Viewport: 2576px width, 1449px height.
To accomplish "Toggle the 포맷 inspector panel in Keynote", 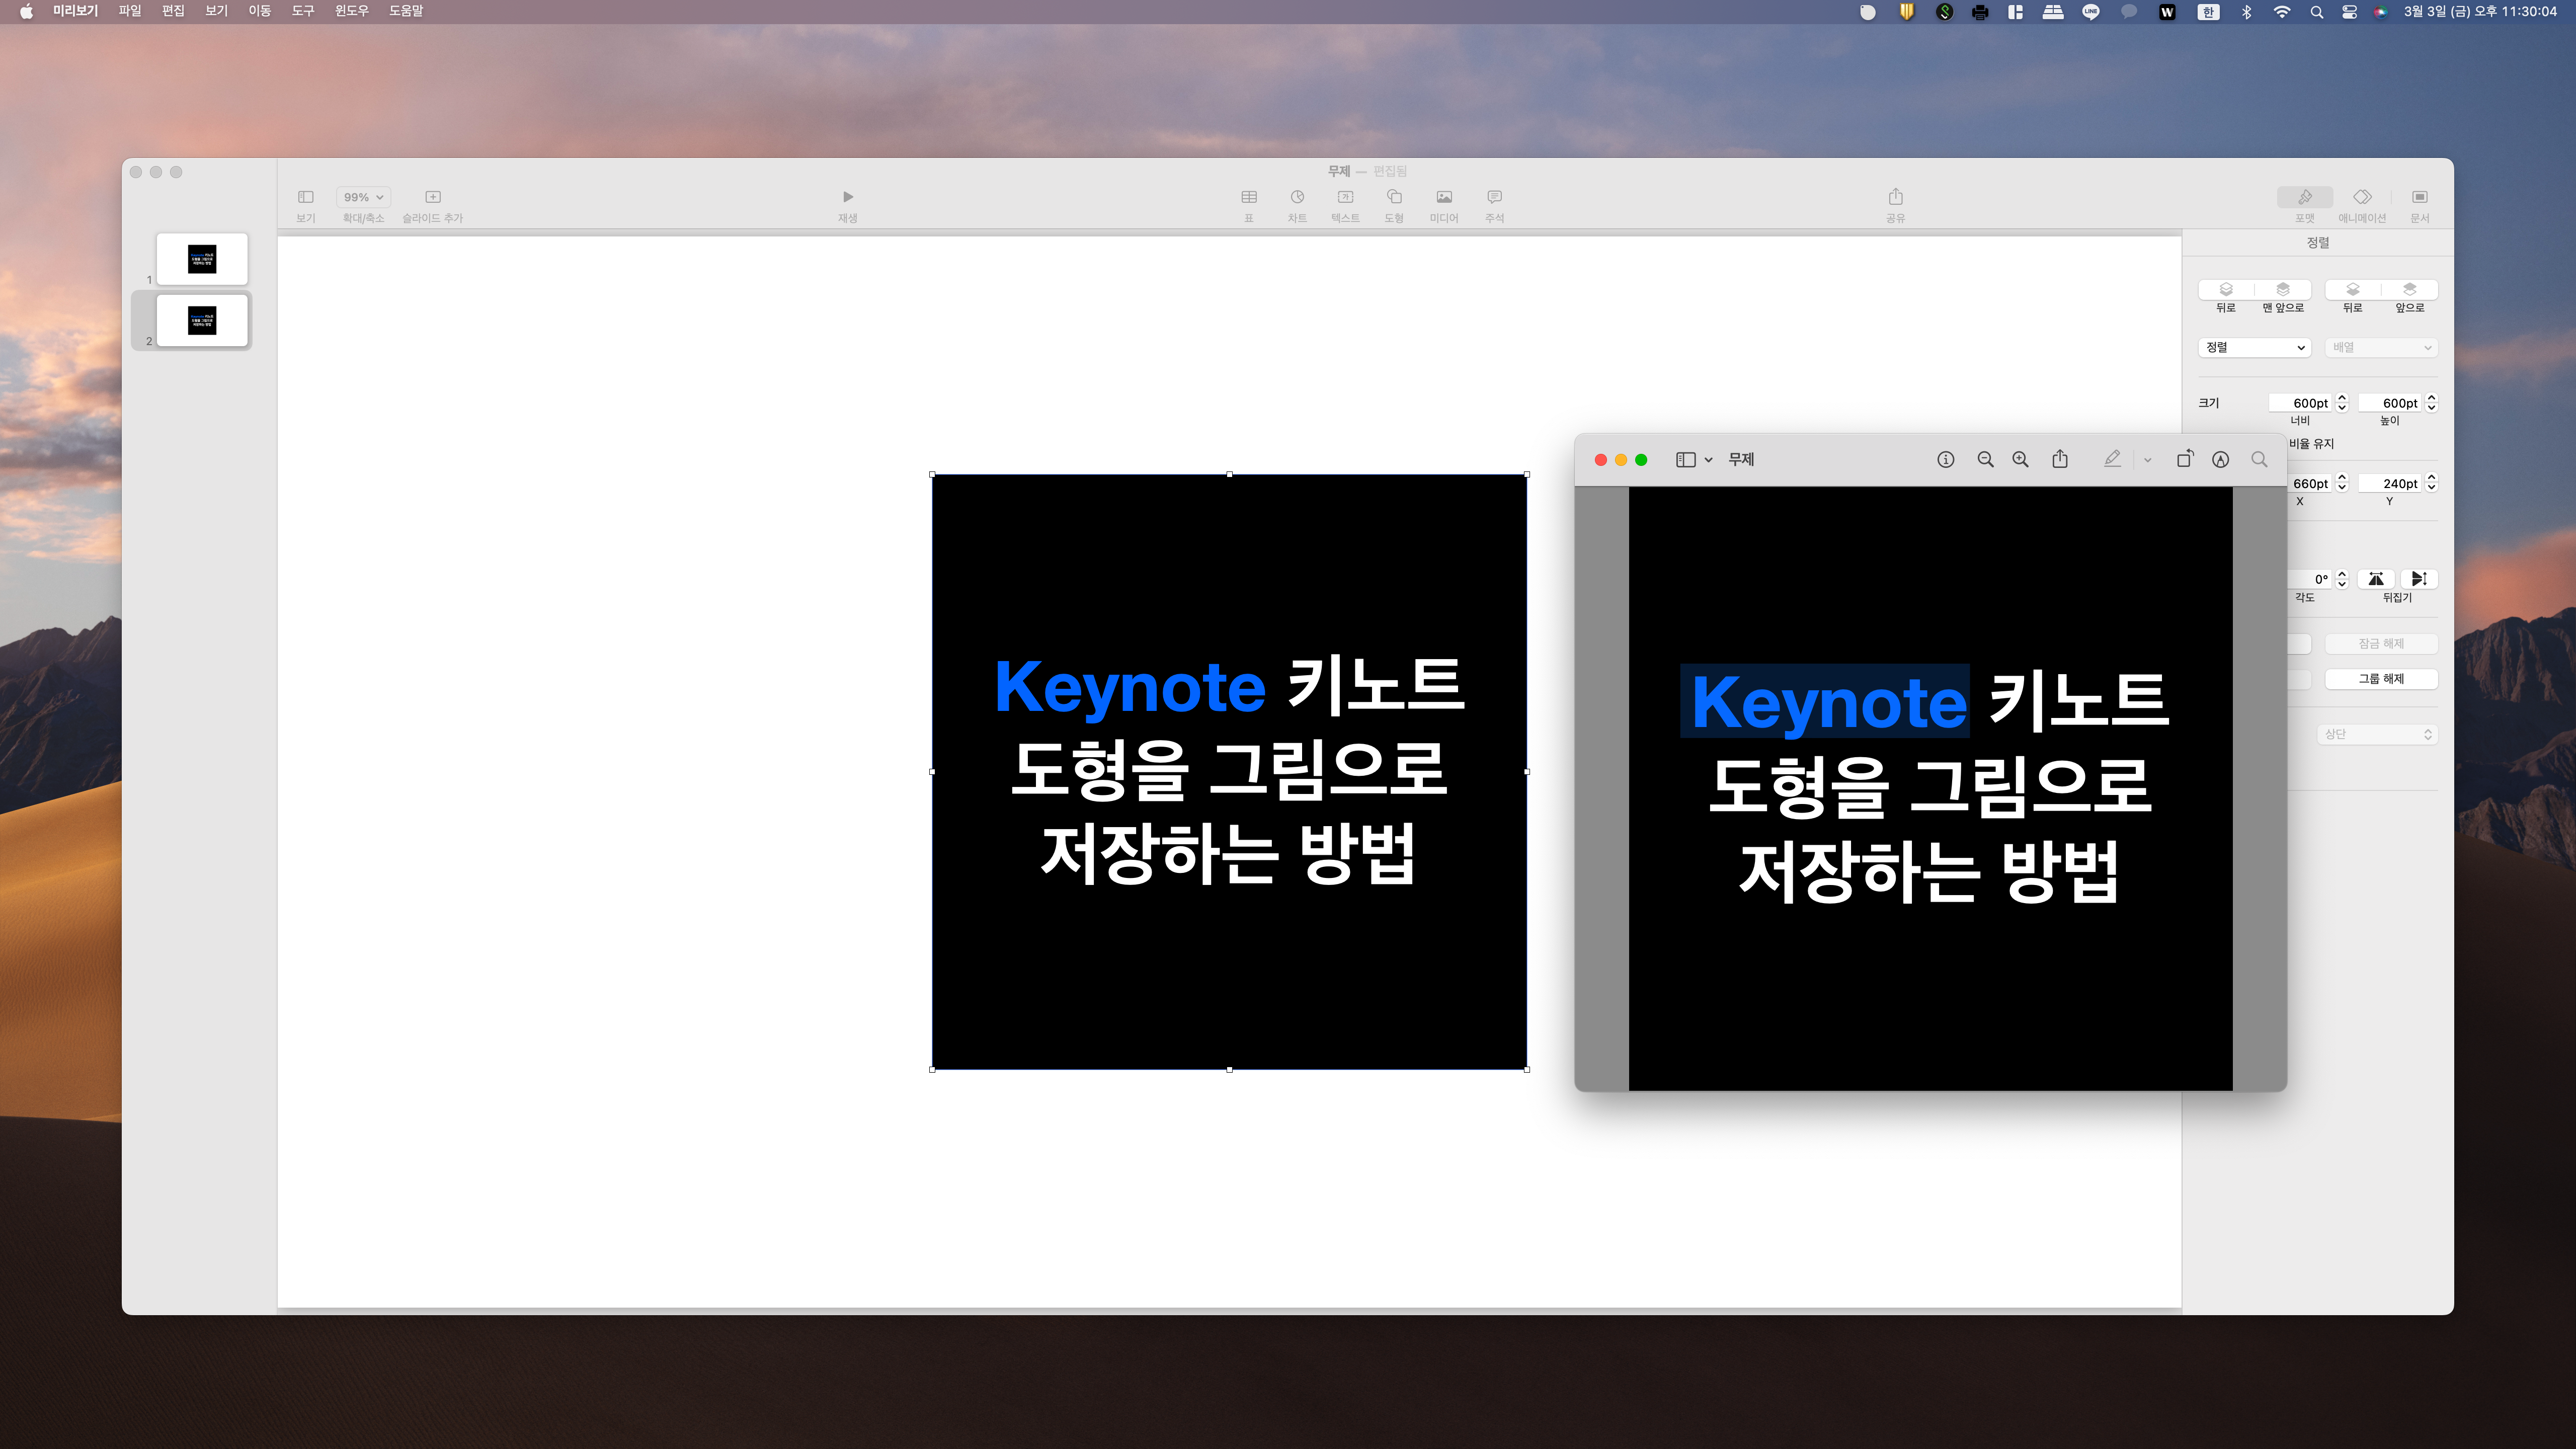I will click(2304, 198).
